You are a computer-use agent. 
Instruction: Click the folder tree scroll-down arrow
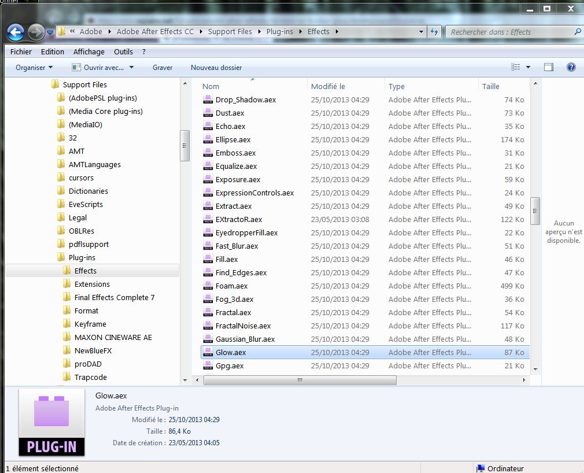[185, 380]
